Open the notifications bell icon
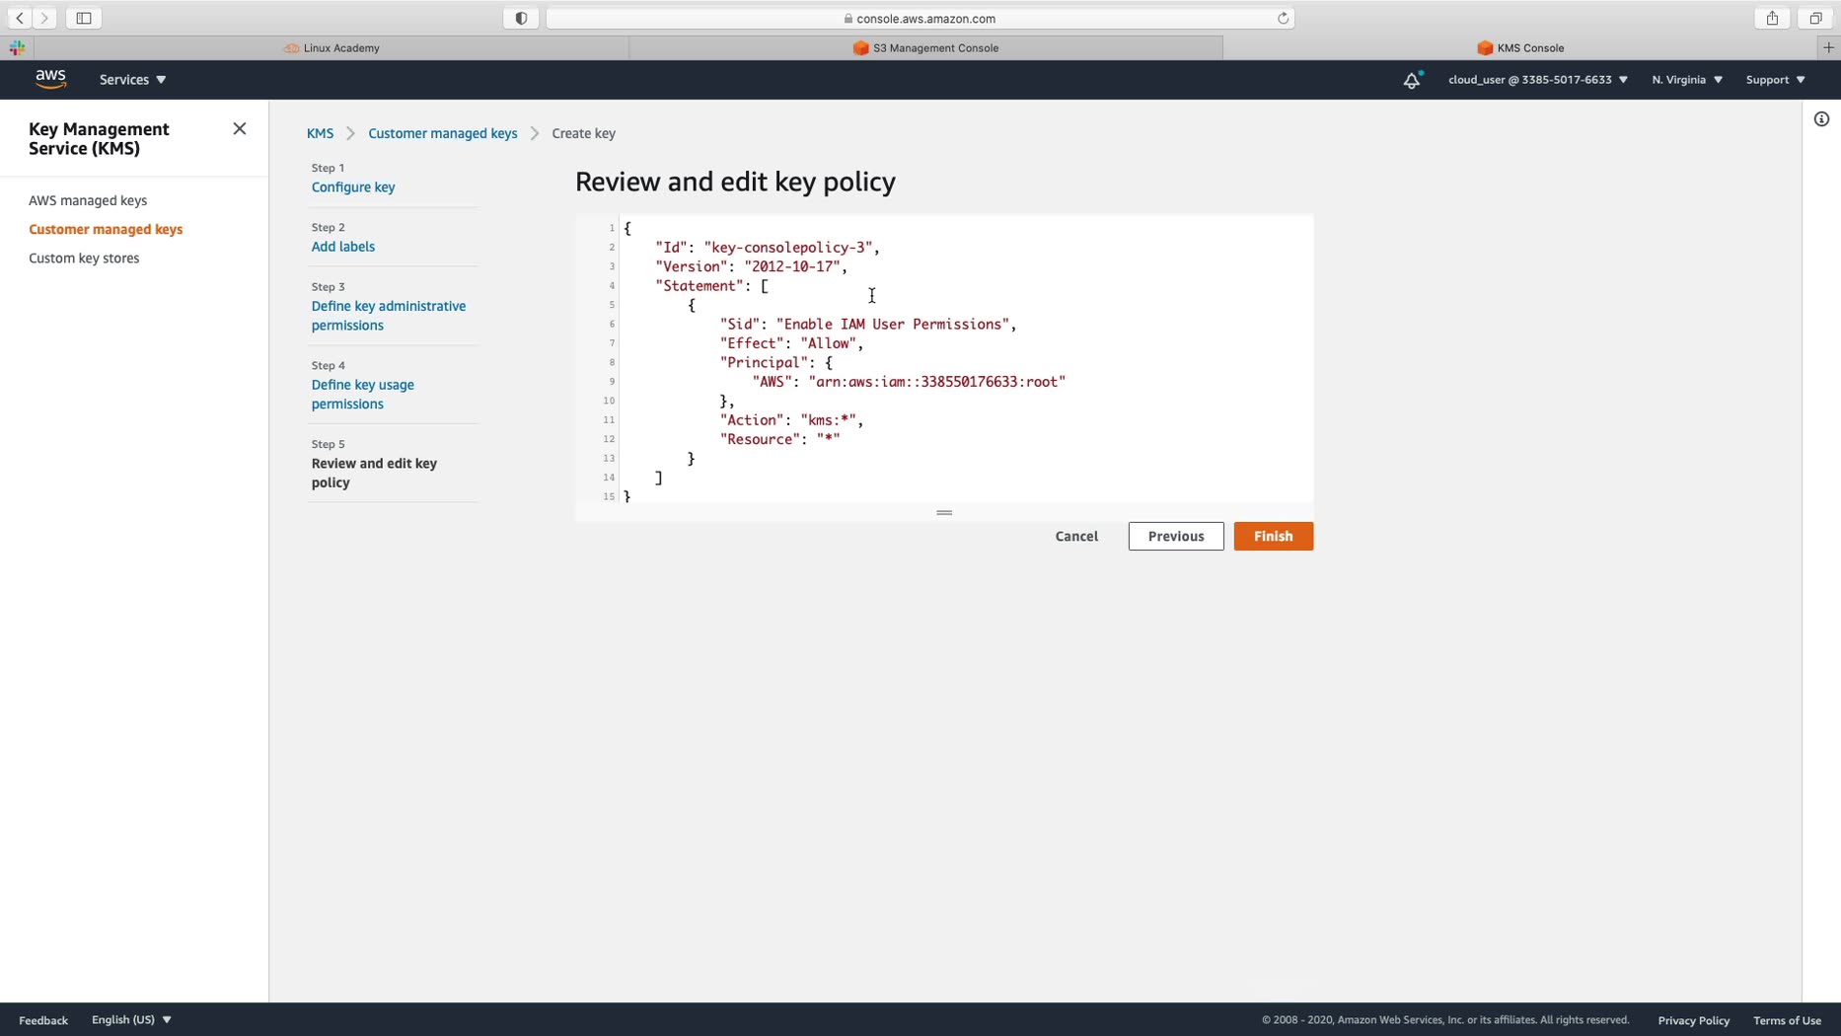The width and height of the screenshot is (1841, 1036). coord(1412,80)
